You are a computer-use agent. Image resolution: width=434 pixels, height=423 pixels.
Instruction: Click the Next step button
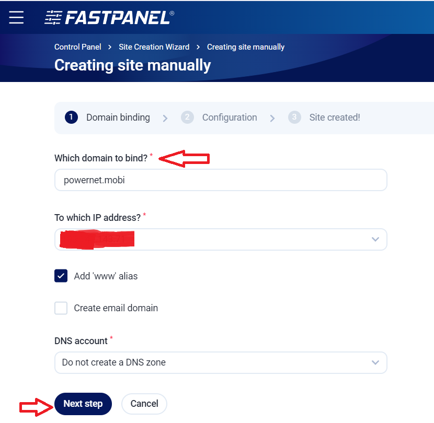(83, 404)
